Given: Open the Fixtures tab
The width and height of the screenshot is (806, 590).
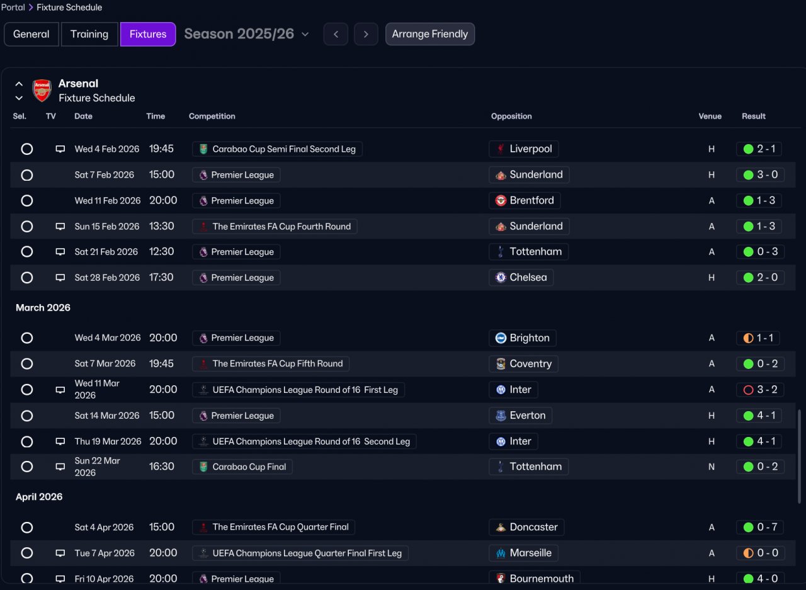Looking at the screenshot, I should point(148,34).
